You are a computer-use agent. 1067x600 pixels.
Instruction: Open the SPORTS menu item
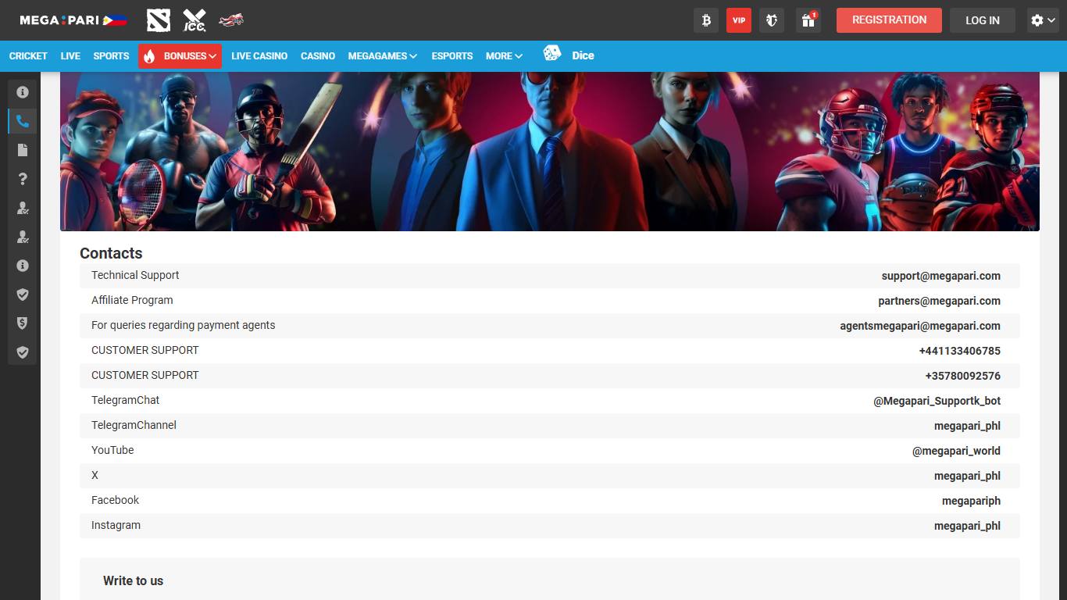pyautogui.click(x=111, y=56)
